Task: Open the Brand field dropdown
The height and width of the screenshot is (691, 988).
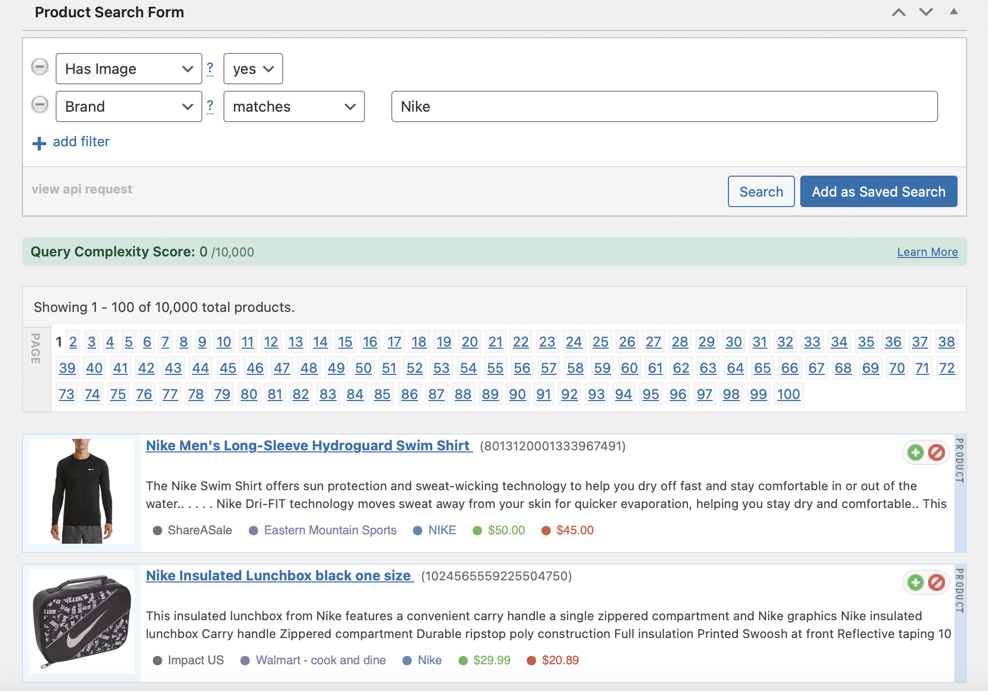Action: click(x=129, y=106)
